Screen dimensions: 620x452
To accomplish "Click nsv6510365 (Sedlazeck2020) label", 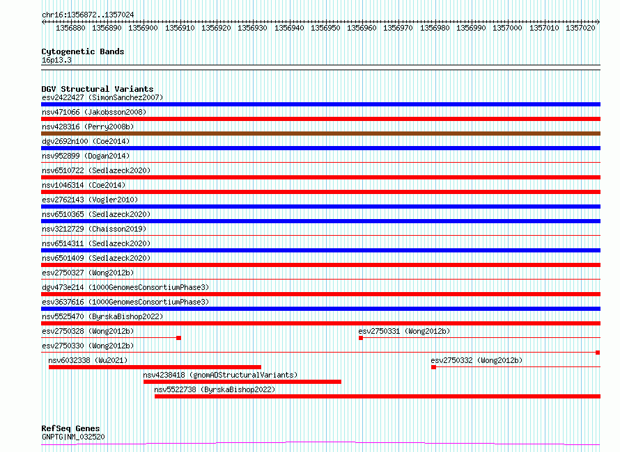I will 96,214.
